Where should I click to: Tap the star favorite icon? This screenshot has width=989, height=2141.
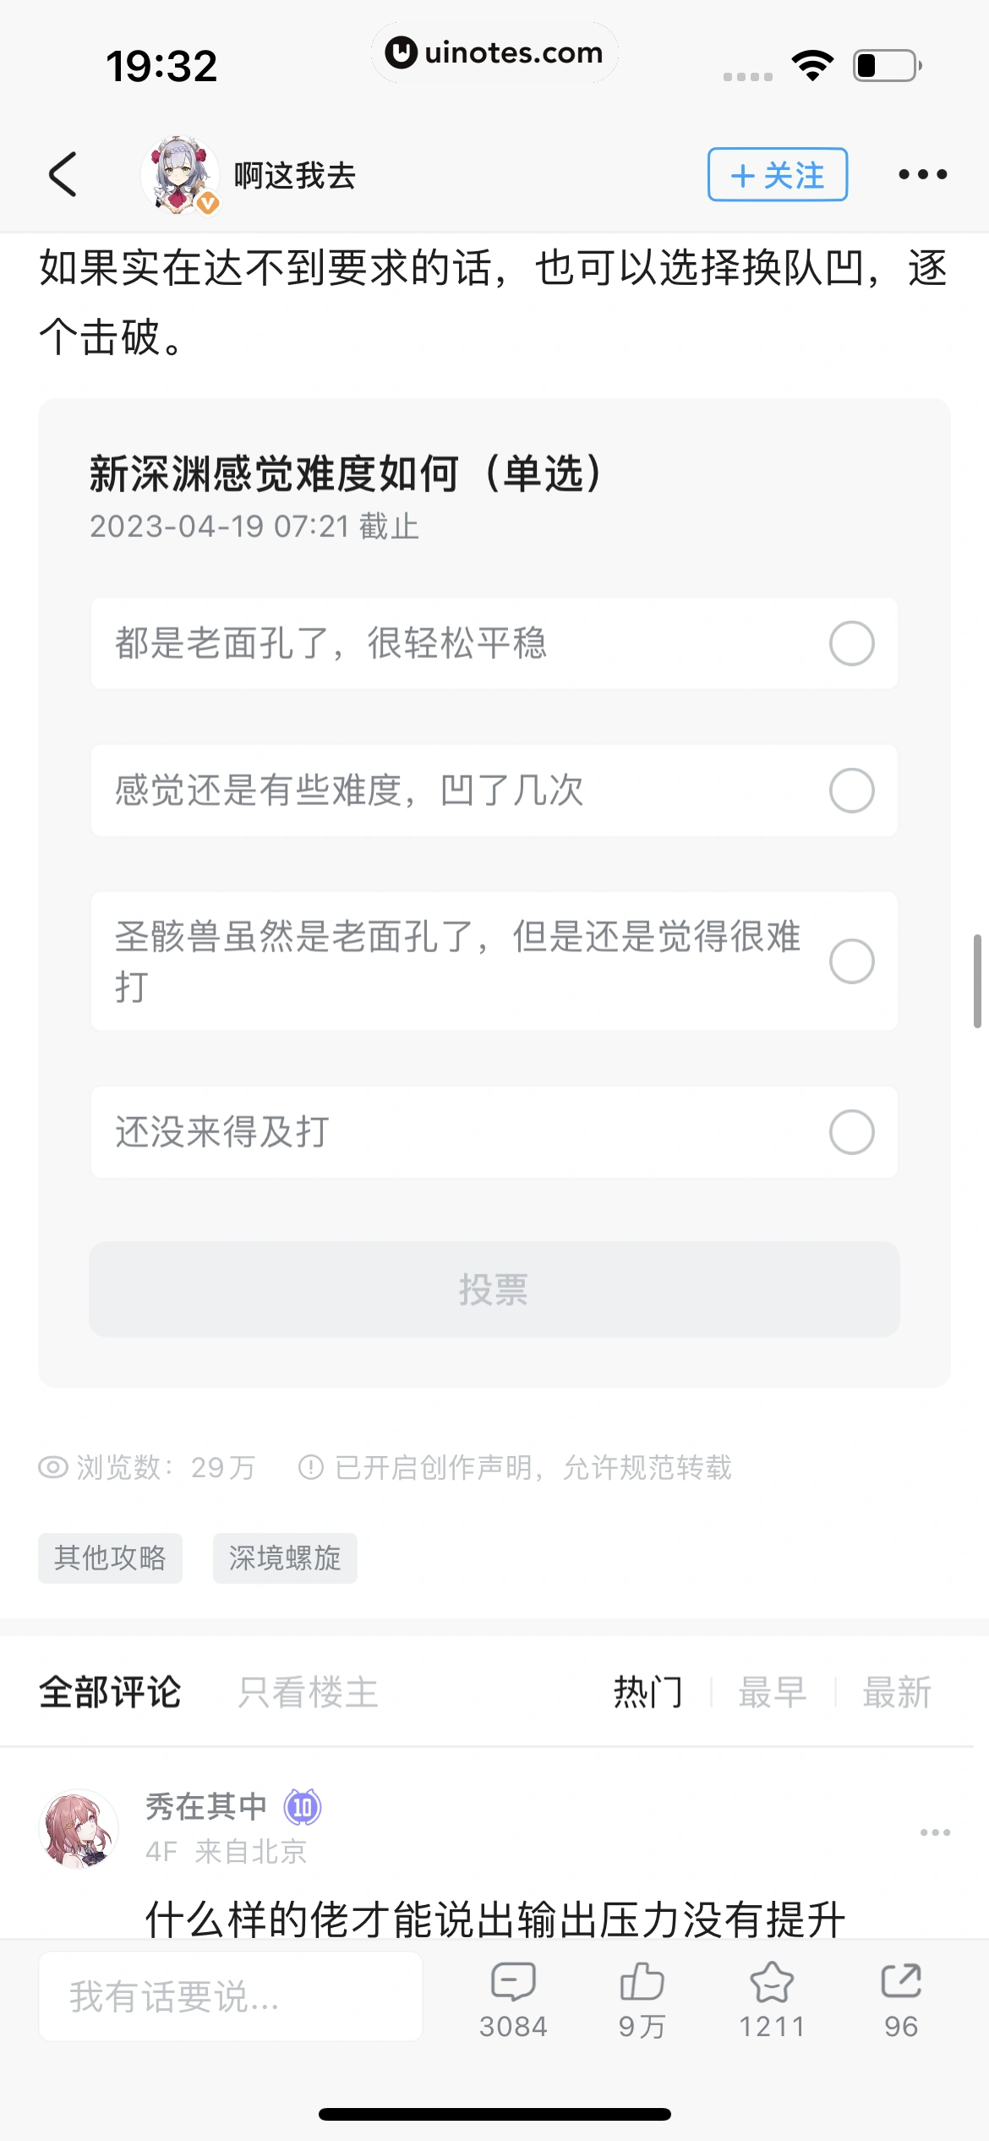pos(772,1981)
